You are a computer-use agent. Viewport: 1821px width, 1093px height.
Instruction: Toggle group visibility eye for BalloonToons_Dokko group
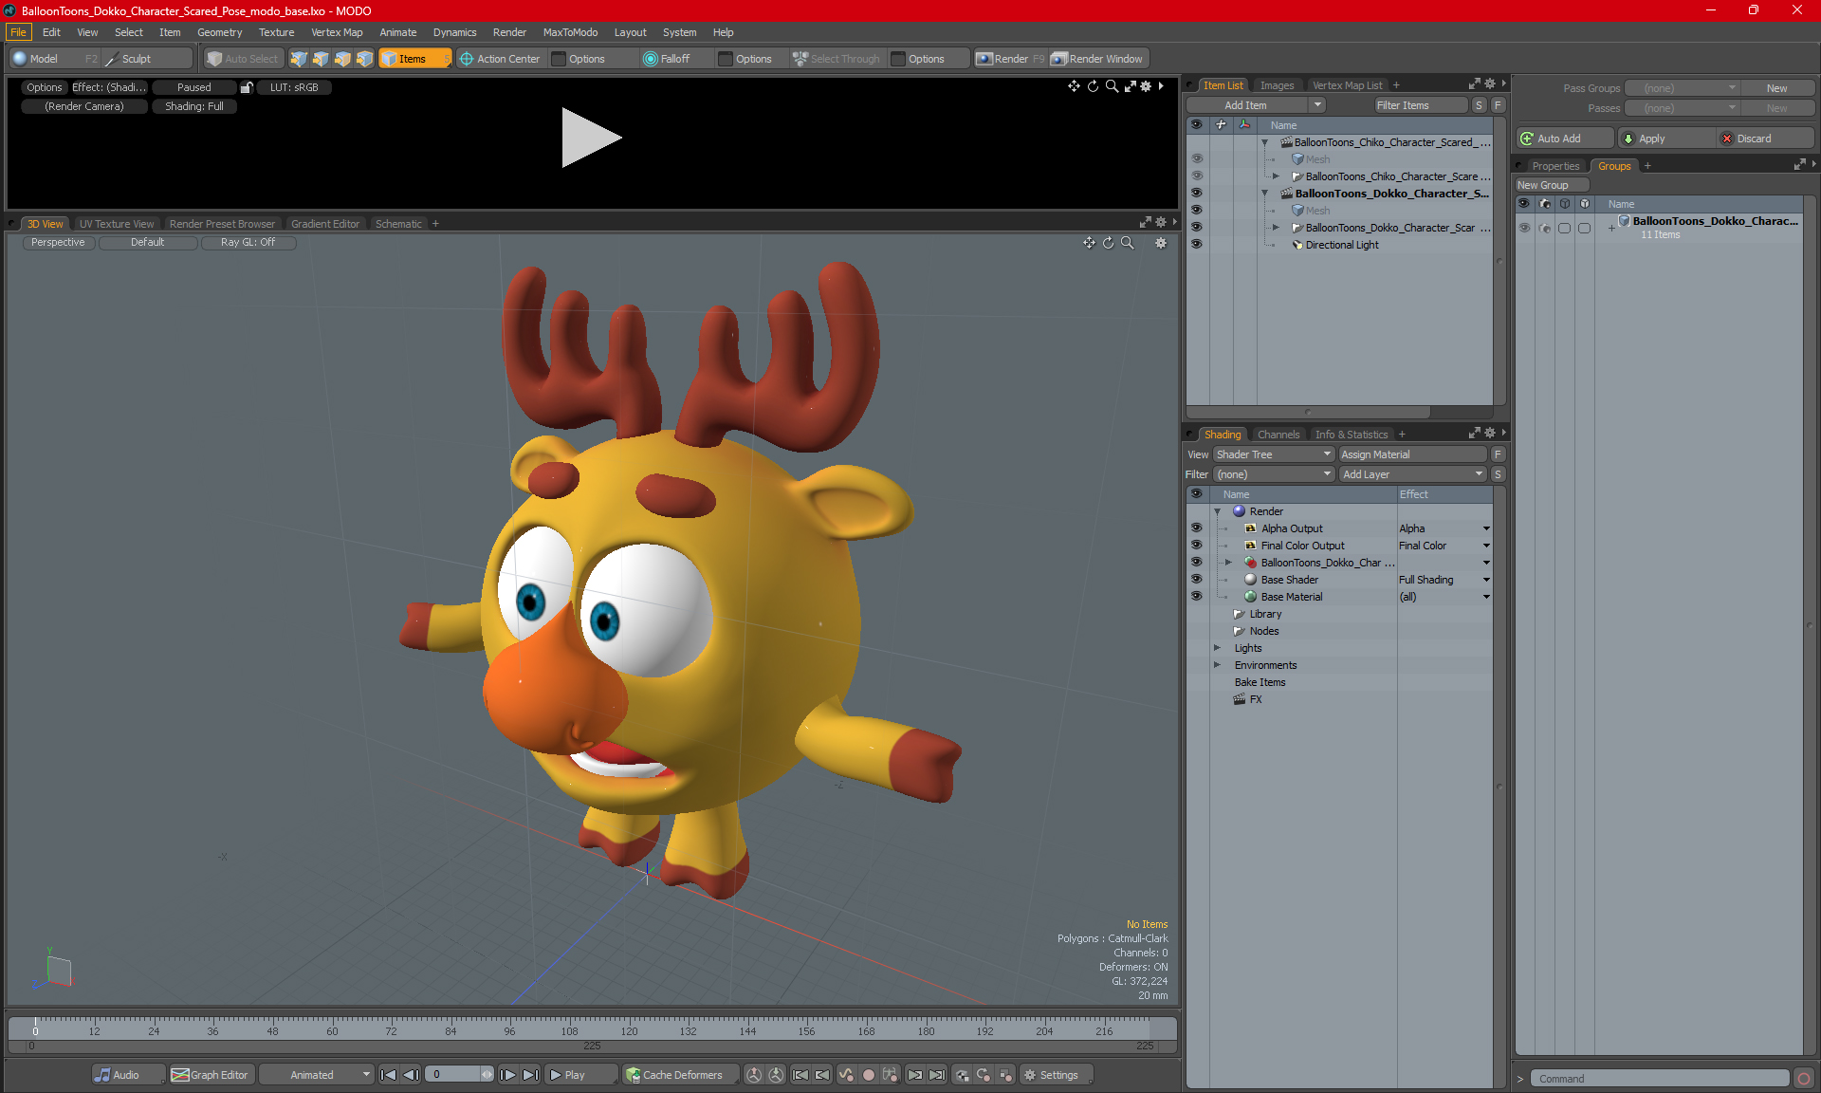click(1524, 228)
